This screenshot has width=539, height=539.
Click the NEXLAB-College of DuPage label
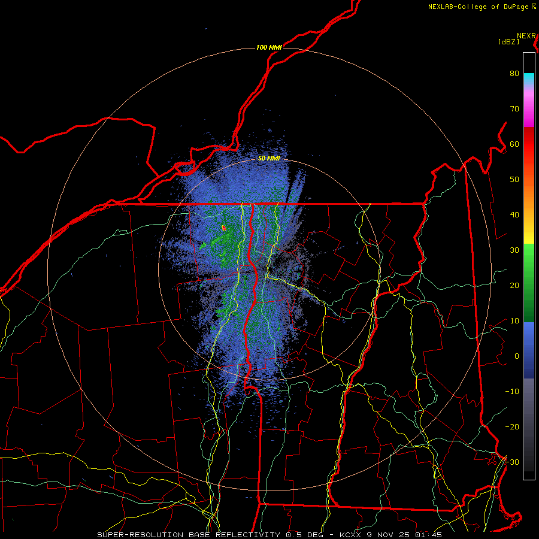pos(479,7)
